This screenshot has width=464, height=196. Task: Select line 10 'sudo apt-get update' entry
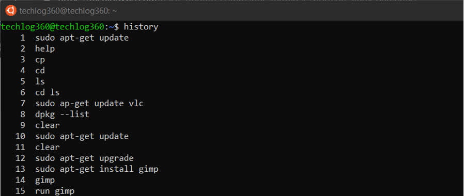(x=82, y=136)
